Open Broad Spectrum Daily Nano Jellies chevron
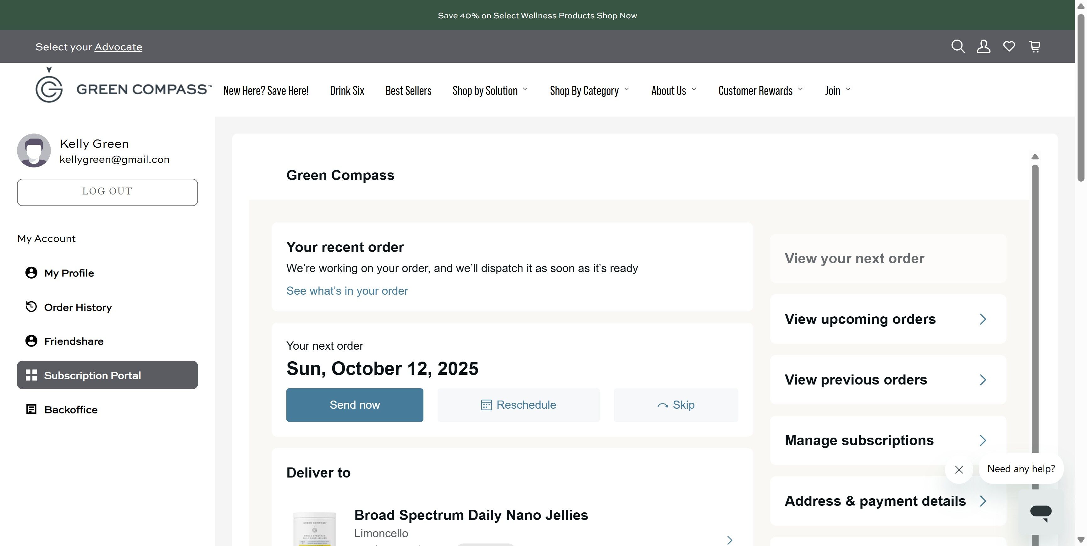1087x546 pixels. [730, 540]
